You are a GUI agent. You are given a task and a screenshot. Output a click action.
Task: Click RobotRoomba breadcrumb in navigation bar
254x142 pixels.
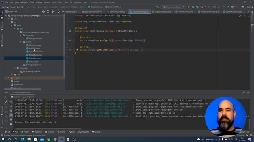(x=95, y=7)
